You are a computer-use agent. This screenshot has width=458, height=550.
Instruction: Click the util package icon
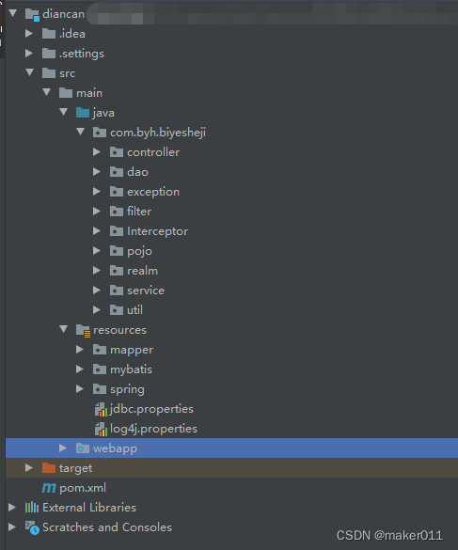(117, 309)
